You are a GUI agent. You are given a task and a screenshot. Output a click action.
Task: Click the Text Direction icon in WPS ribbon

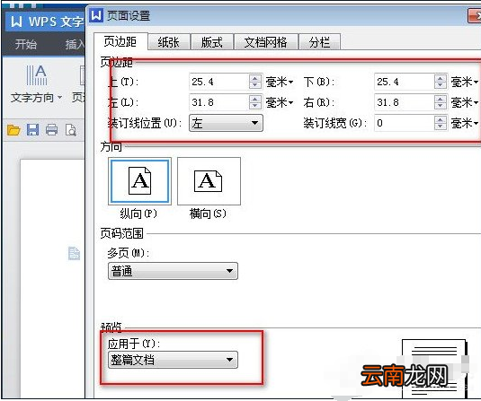pyautogui.click(x=37, y=75)
